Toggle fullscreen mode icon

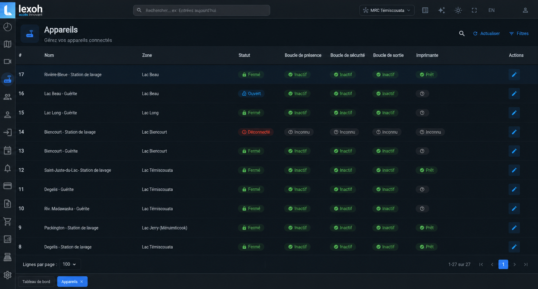474,10
